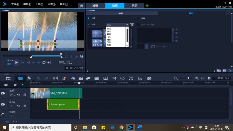Image resolution: width=233 pixels, height=131 pixels.
Task: Open the Edit menu
Action: [x=27, y=4]
